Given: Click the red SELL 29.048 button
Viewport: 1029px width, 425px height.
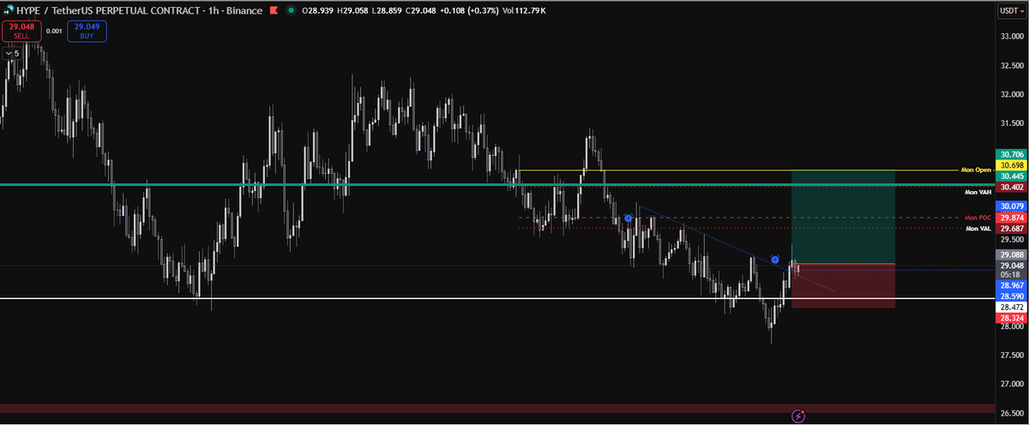Looking at the screenshot, I should coord(21,31).
